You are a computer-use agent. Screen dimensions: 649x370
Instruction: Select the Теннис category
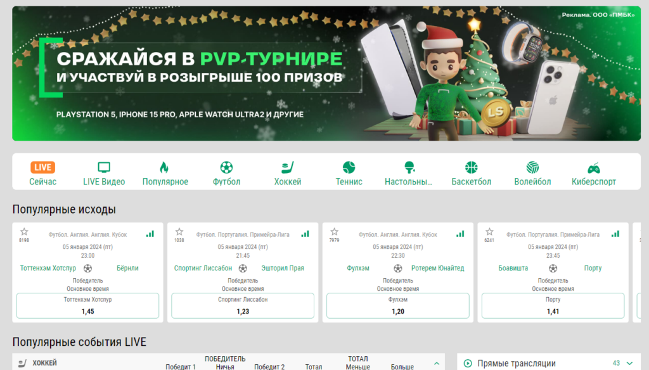coord(349,173)
